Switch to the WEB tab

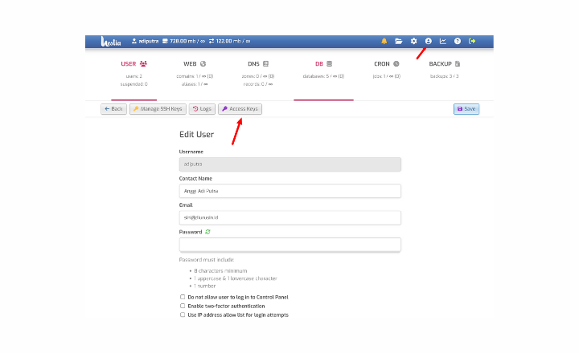(195, 74)
